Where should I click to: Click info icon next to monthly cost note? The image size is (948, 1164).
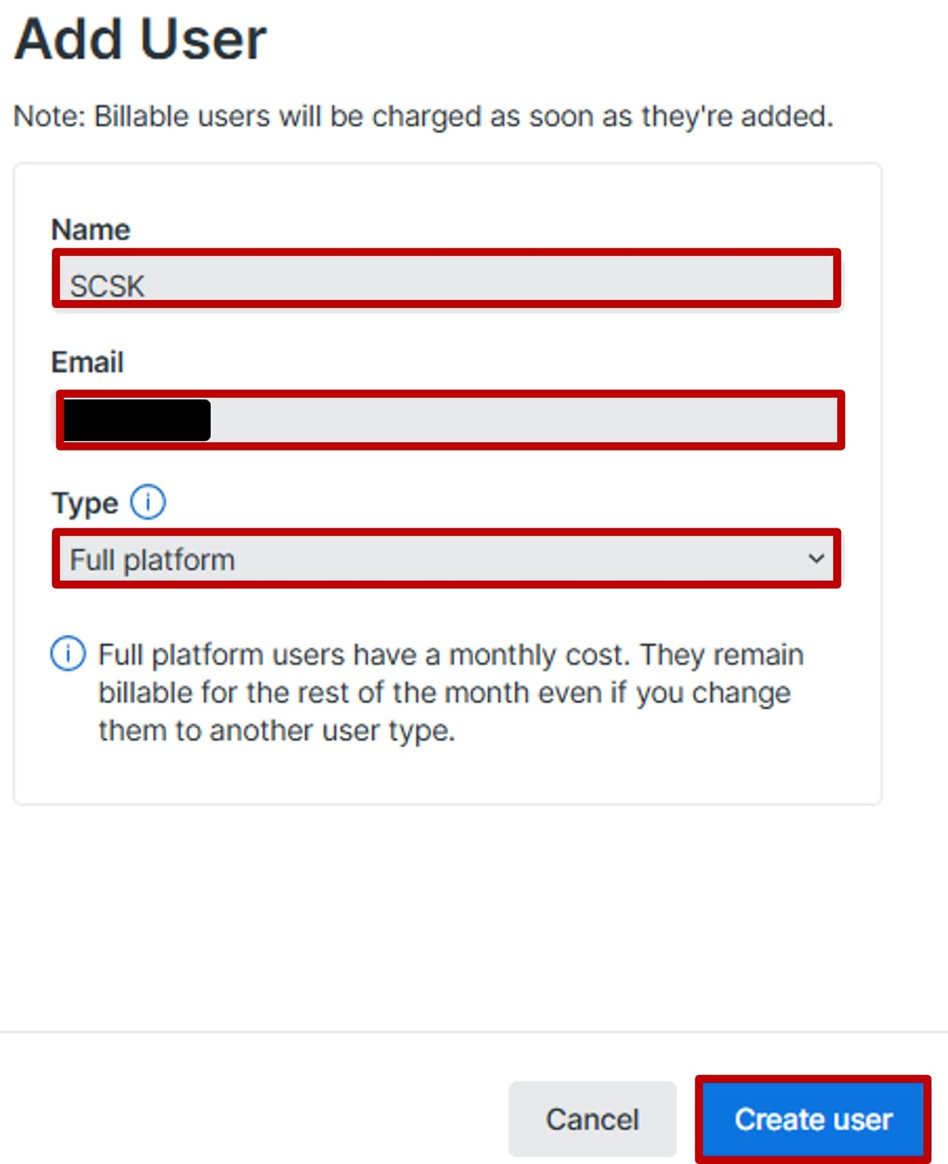68,653
